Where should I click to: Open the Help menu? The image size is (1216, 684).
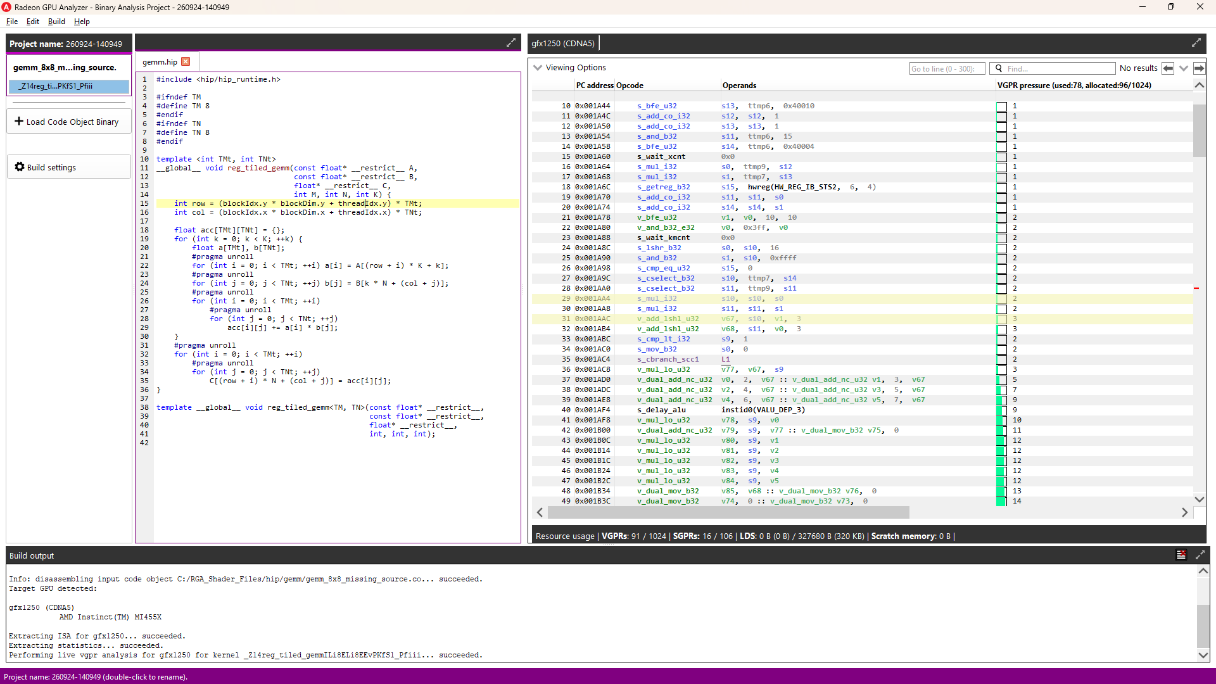click(x=82, y=21)
